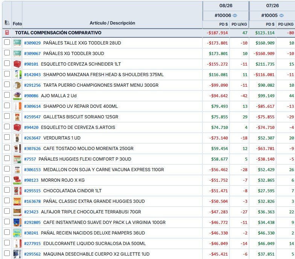Click total value -$187.914

(217, 33)
